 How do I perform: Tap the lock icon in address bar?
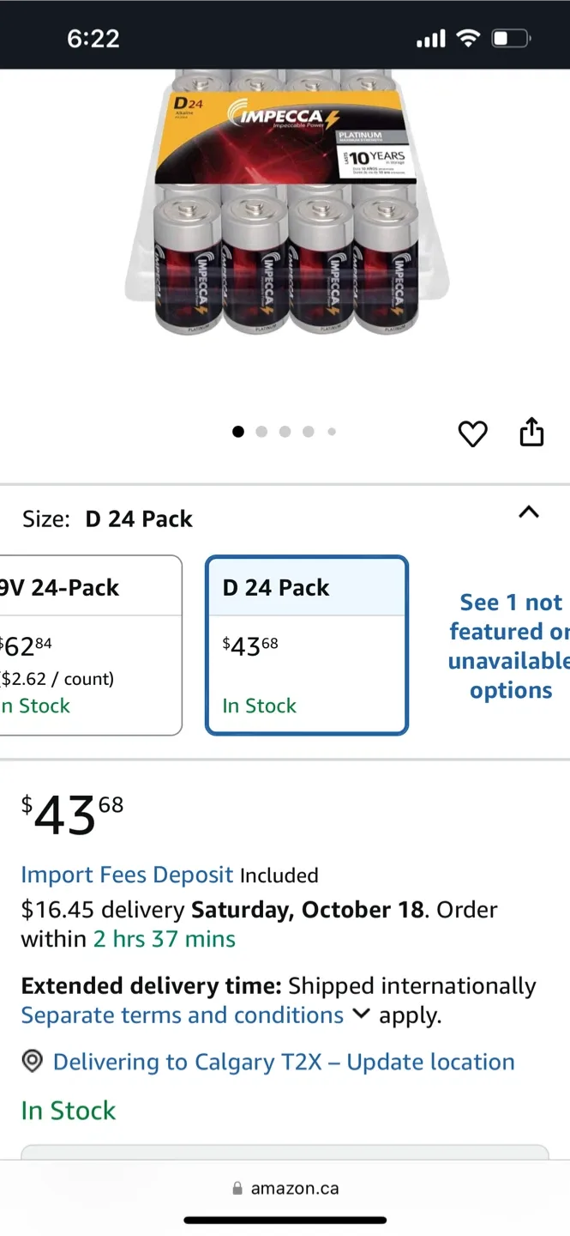click(237, 1188)
